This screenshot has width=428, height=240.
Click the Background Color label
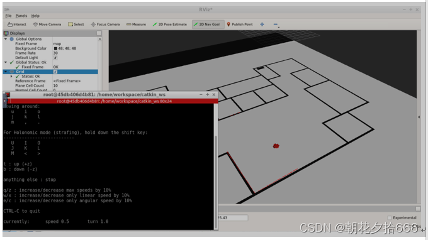click(x=31, y=48)
